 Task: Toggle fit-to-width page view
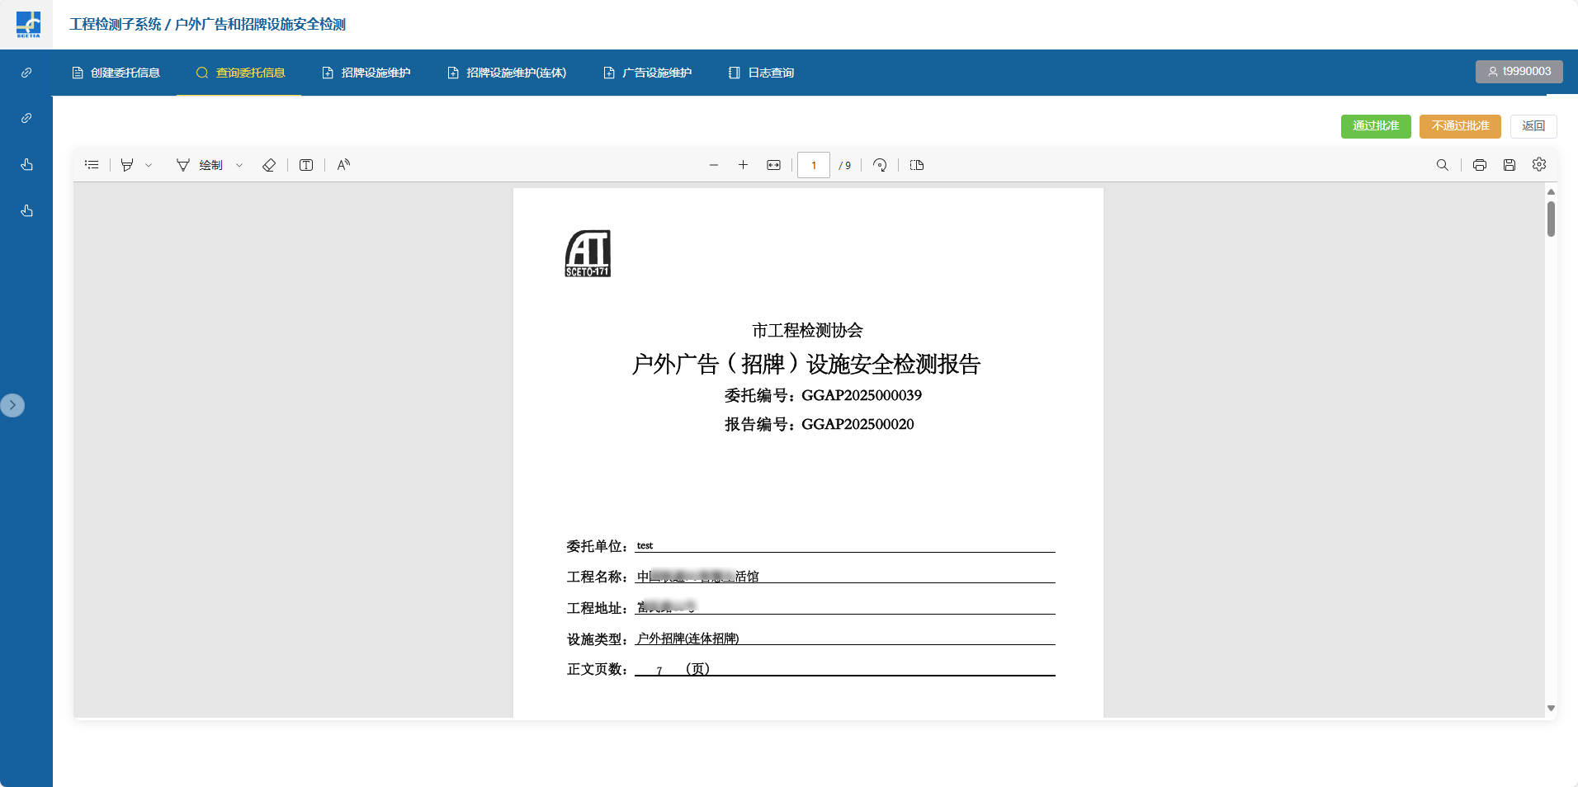click(773, 165)
